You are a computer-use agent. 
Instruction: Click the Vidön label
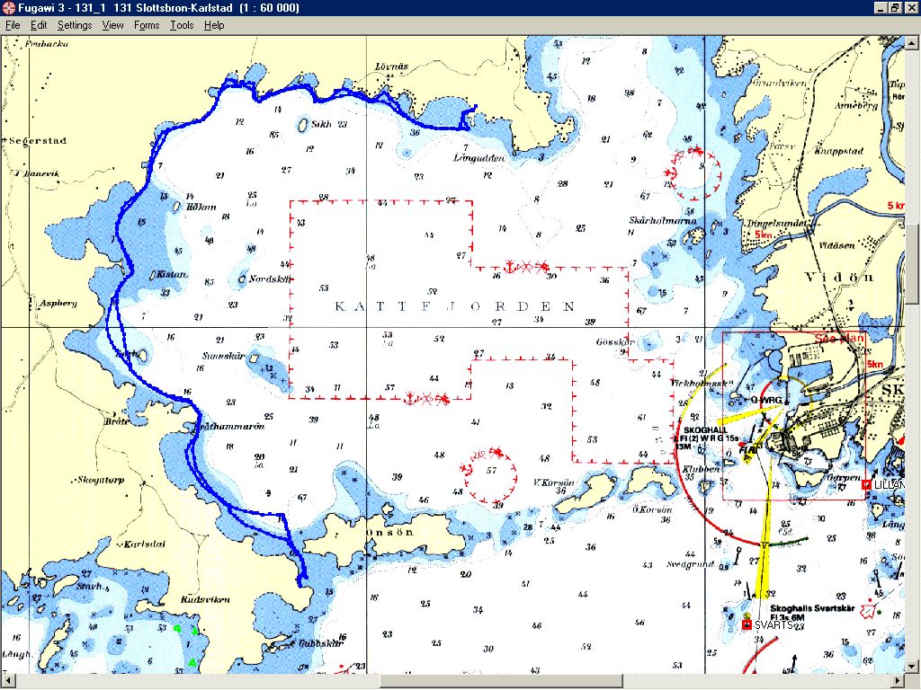coord(842,277)
